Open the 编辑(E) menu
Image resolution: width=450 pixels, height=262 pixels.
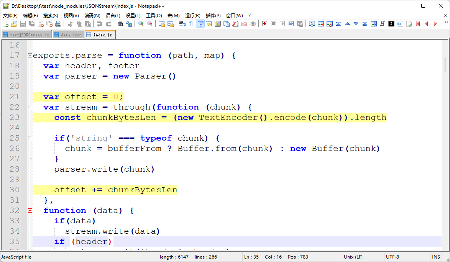pyautogui.click(x=30, y=15)
